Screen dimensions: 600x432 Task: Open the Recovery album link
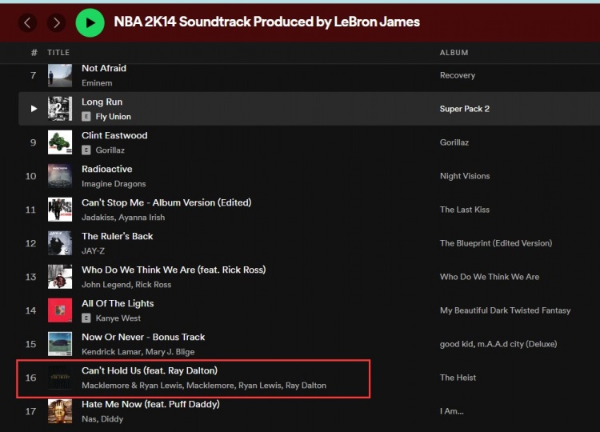tap(458, 75)
